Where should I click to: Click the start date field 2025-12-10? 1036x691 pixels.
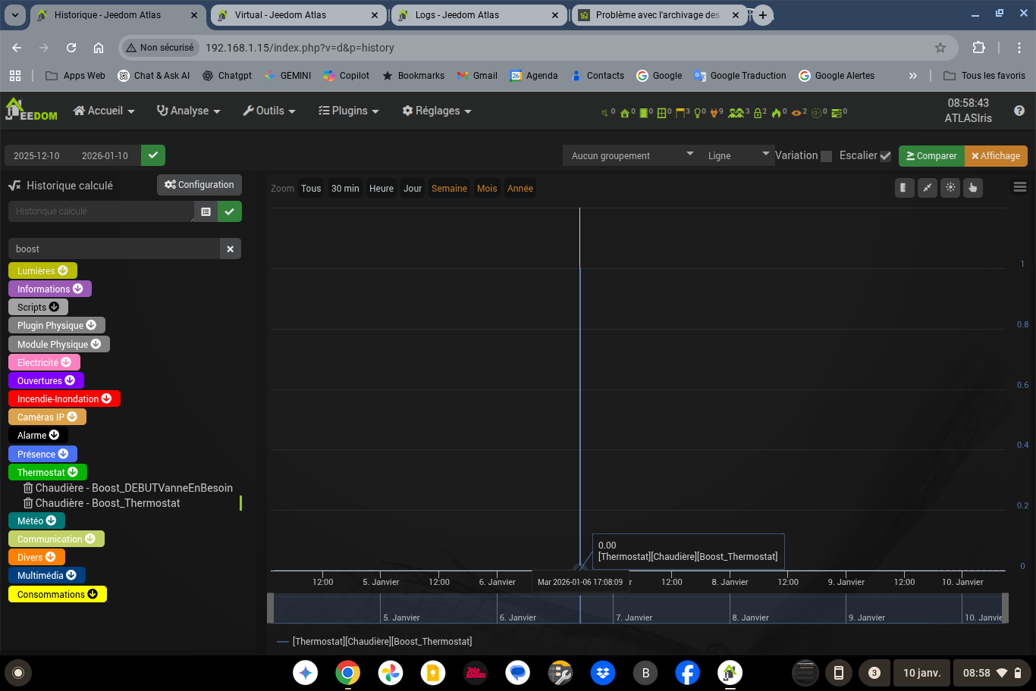pyautogui.click(x=36, y=155)
